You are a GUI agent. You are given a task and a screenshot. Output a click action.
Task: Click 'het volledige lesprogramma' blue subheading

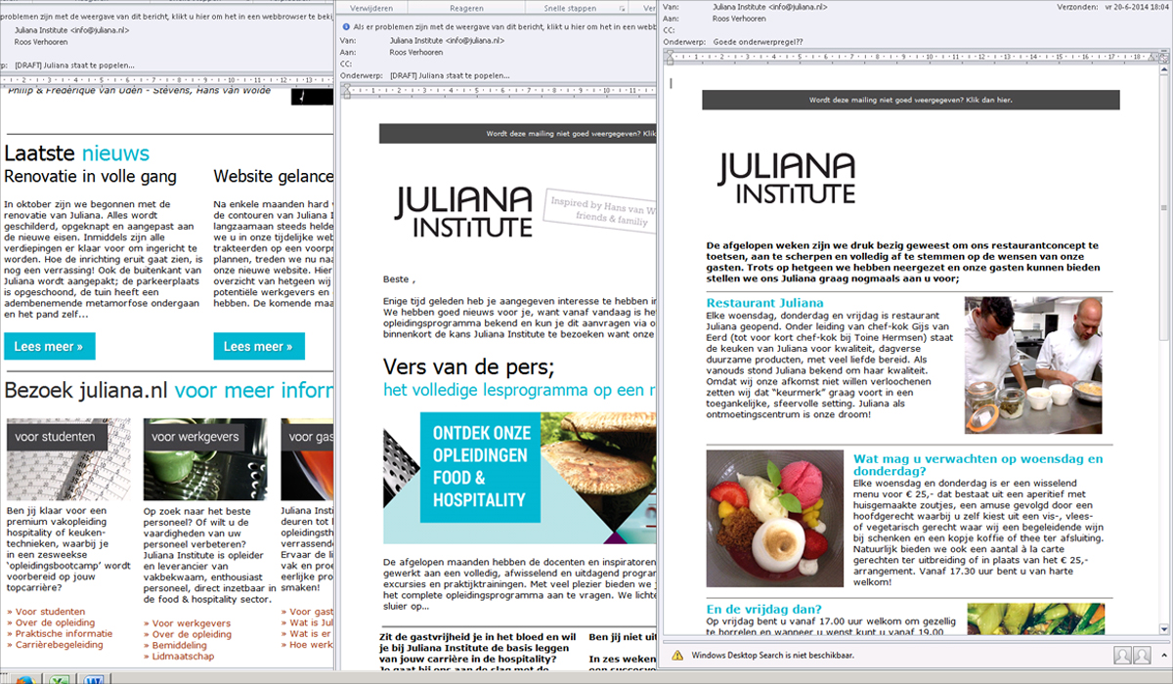[x=519, y=390]
